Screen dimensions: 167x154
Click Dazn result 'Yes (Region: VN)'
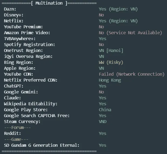[x=118, y=9]
